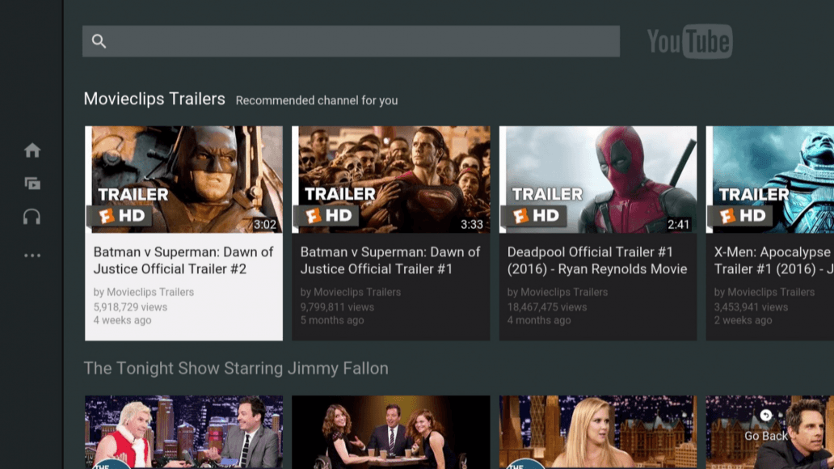Open the three-dot more options icon
834x469 pixels.
[x=32, y=256]
